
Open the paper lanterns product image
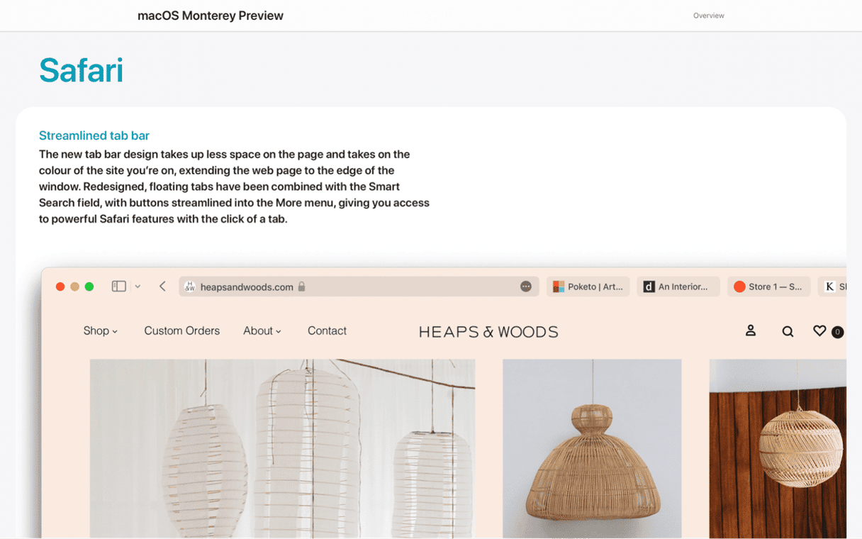pos(282,448)
